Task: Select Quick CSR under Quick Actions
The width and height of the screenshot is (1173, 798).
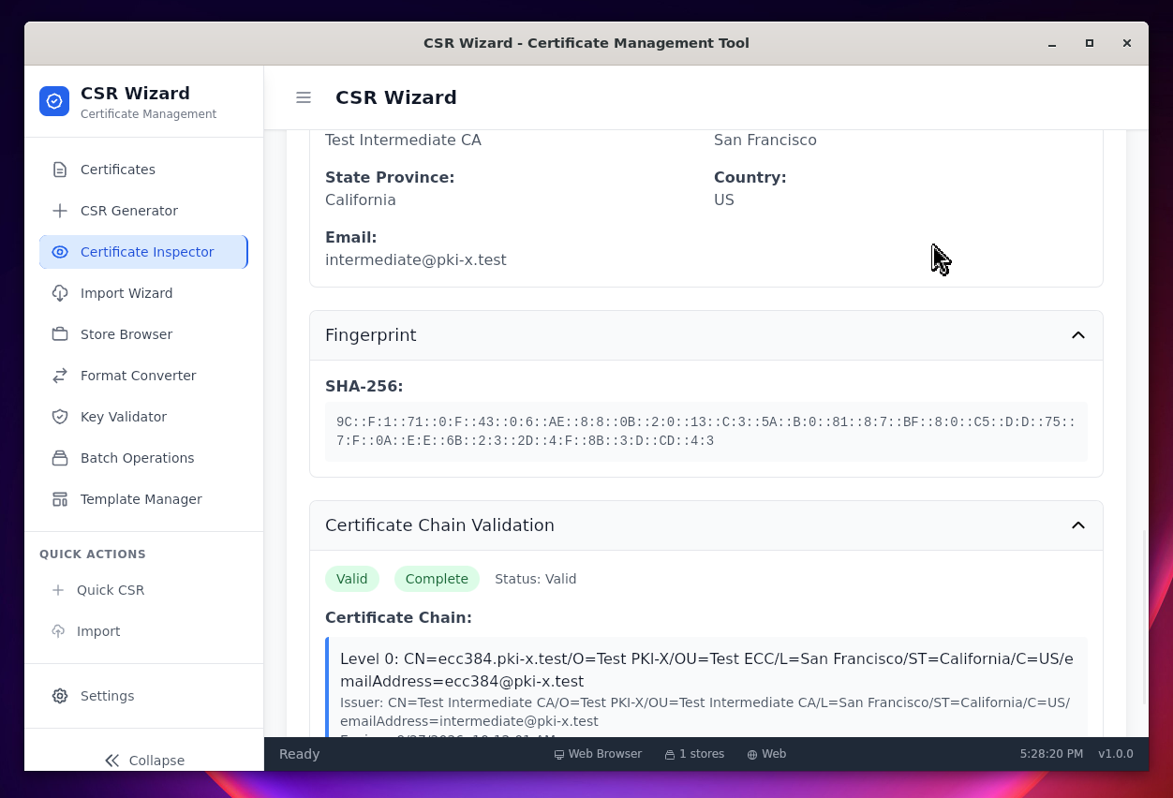Action: point(110,590)
